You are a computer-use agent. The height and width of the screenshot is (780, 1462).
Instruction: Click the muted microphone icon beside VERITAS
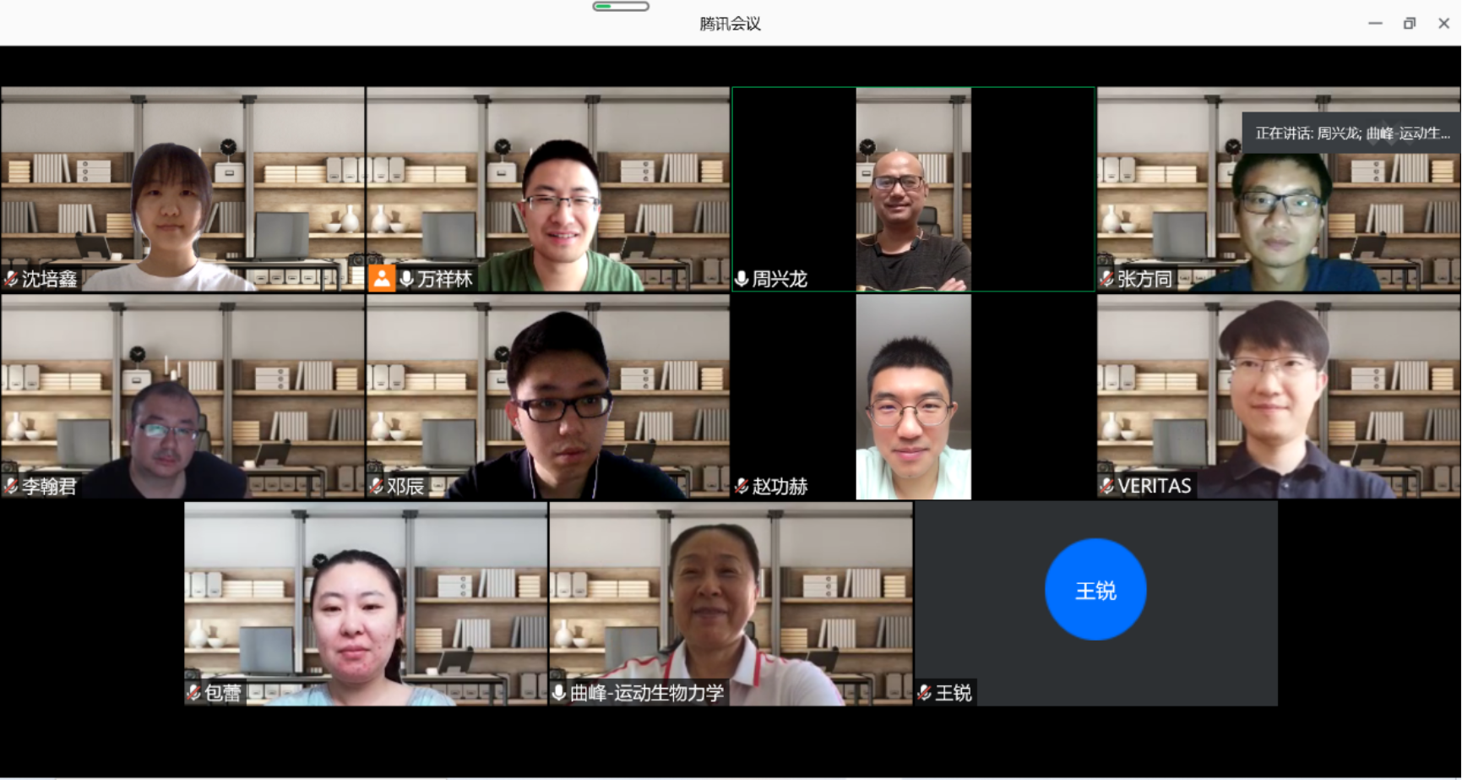coord(1106,486)
